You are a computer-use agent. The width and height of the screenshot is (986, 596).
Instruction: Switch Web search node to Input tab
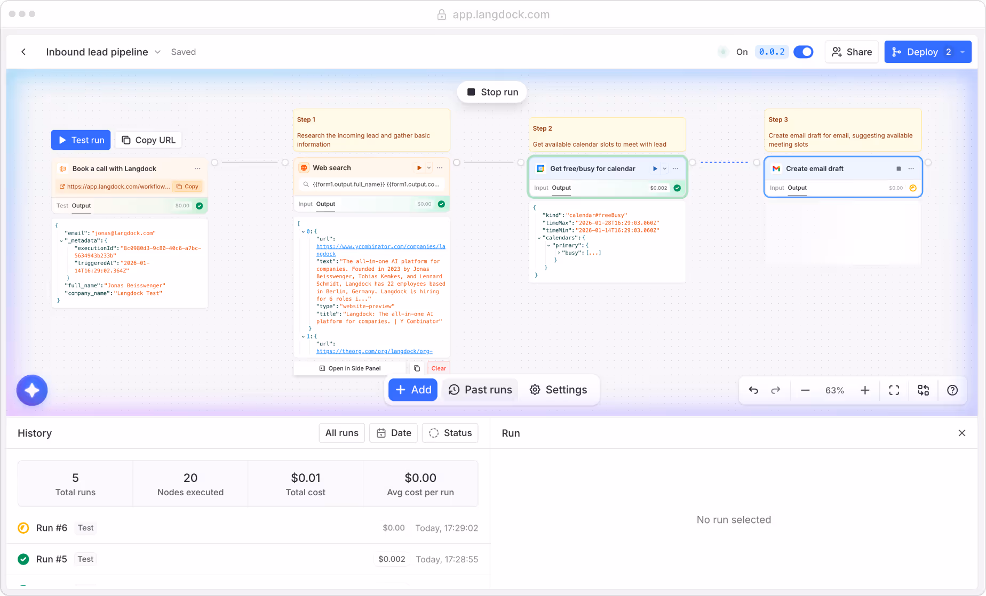click(306, 204)
